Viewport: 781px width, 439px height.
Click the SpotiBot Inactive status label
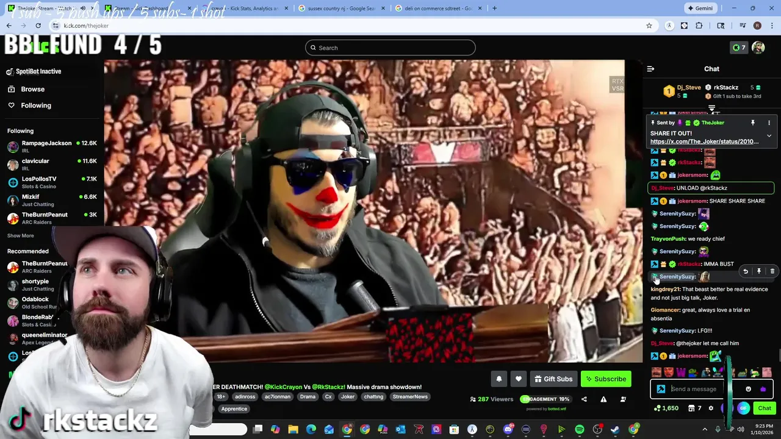coord(38,71)
